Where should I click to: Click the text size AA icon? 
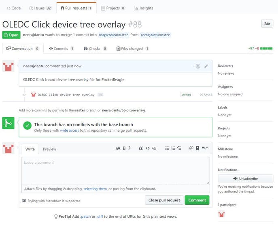tap(118, 148)
